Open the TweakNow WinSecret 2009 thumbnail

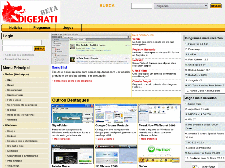coord(159,113)
